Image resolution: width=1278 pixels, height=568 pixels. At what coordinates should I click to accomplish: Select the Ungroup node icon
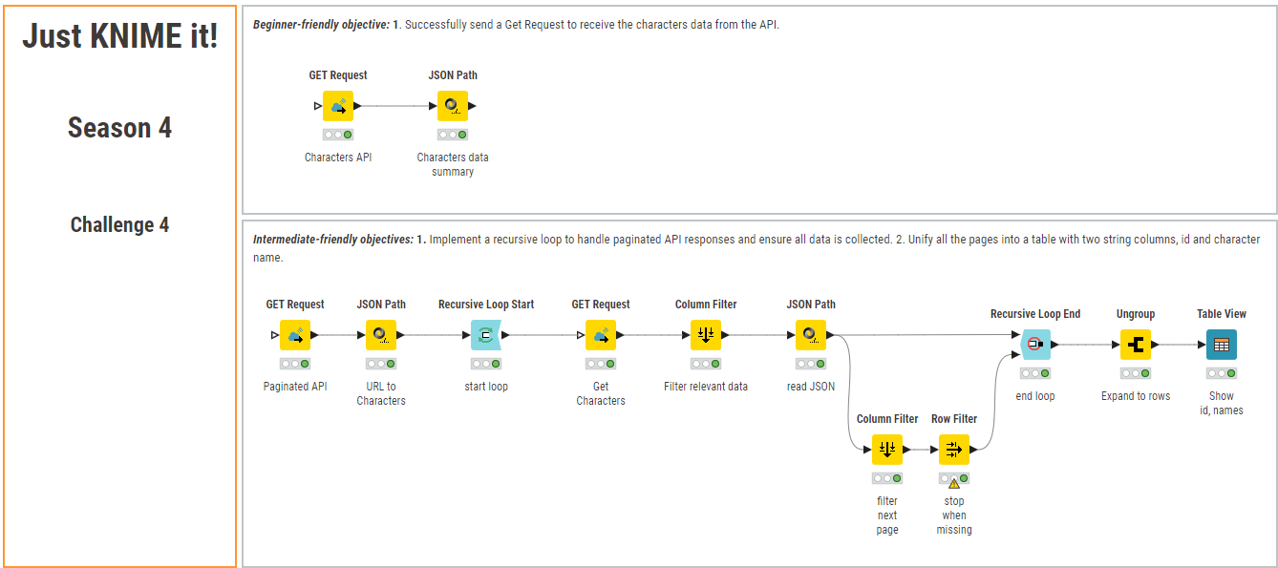point(1136,345)
